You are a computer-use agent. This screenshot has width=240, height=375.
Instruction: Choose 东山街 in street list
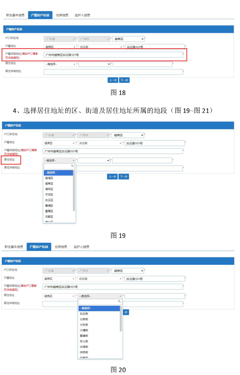point(99,341)
